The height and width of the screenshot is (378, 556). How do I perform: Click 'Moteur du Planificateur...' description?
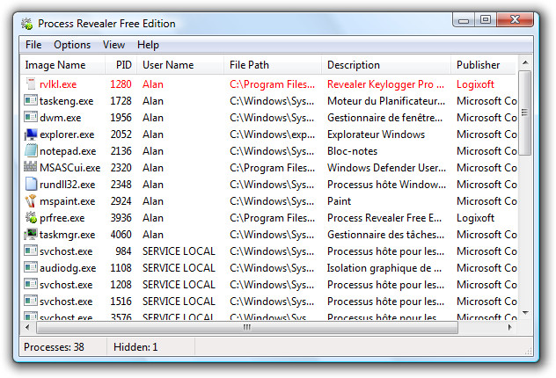point(386,101)
